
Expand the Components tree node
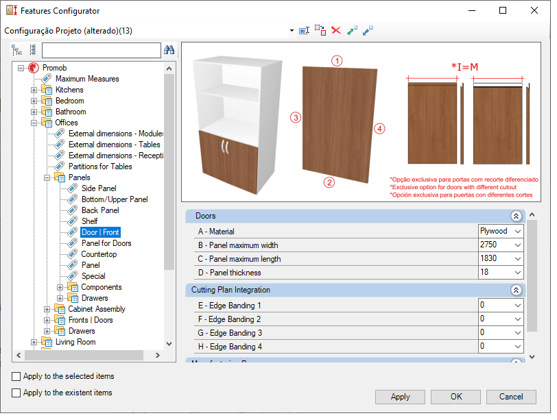point(60,287)
